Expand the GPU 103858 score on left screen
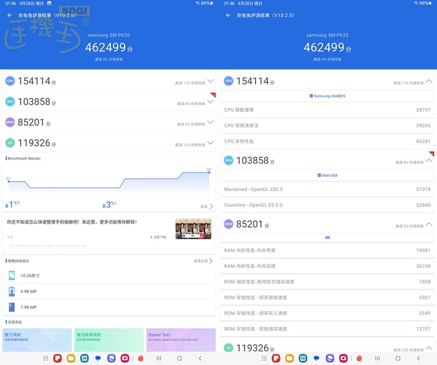This screenshot has height=365, width=437. (x=210, y=101)
